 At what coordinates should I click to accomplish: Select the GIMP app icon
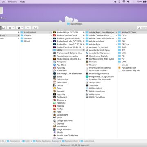click(54, 118)
